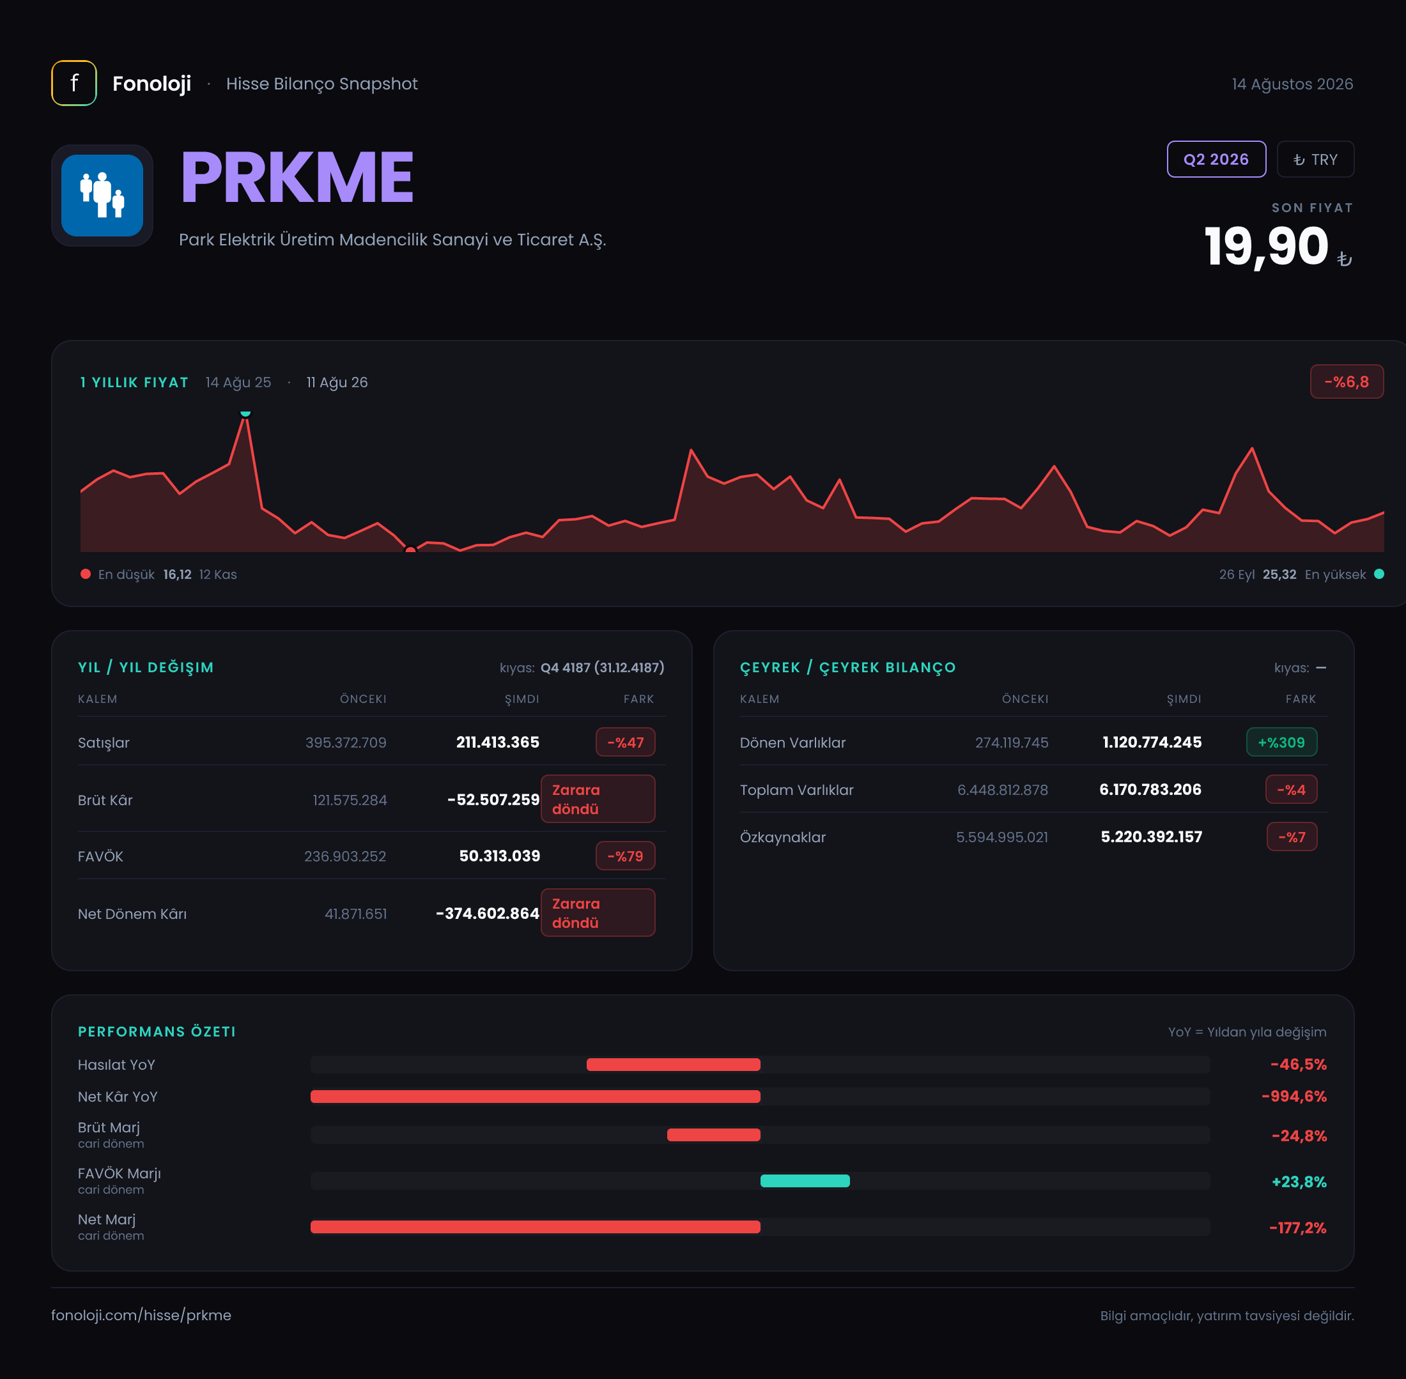Click the 'Q4 4187 (31.12.4187)' comparison label

coord(602,668)
